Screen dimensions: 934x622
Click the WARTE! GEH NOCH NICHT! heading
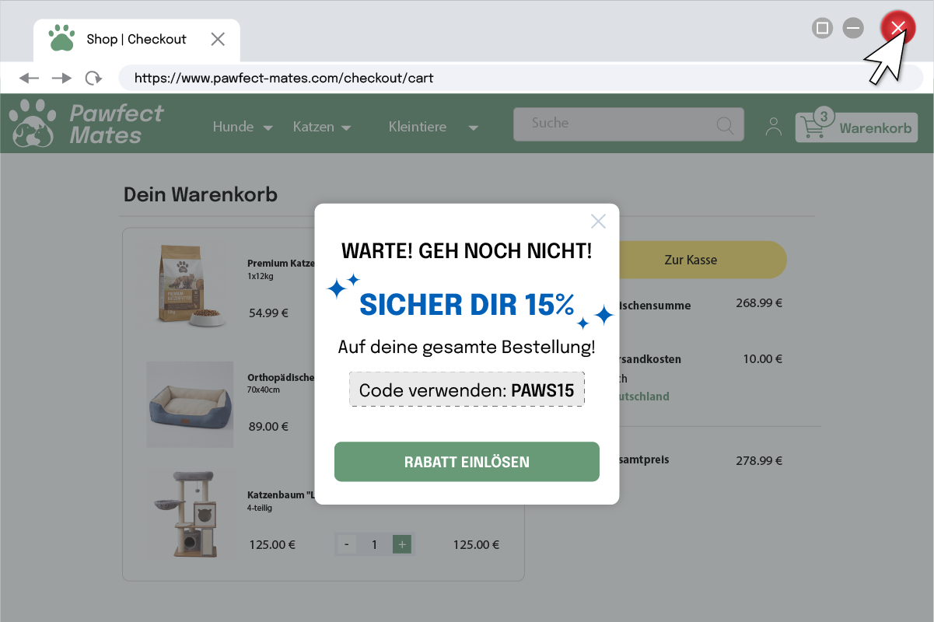click(x=467, y=251)
